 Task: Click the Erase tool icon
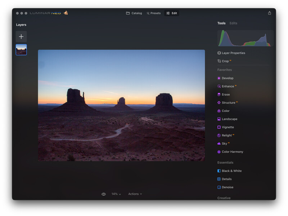pos(219,94)
